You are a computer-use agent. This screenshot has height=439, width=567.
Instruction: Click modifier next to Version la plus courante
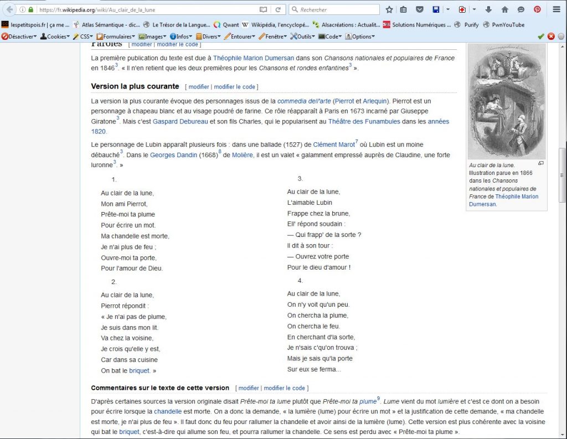pyautogui.click(x=199, y=87)
